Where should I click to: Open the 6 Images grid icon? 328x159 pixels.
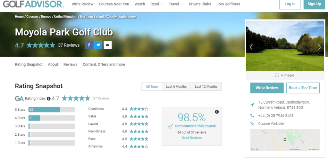tap(277, 75)
